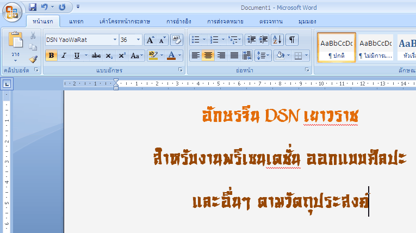
Task: Open the highlight color dropdown arrow
Action: point(162,56)
